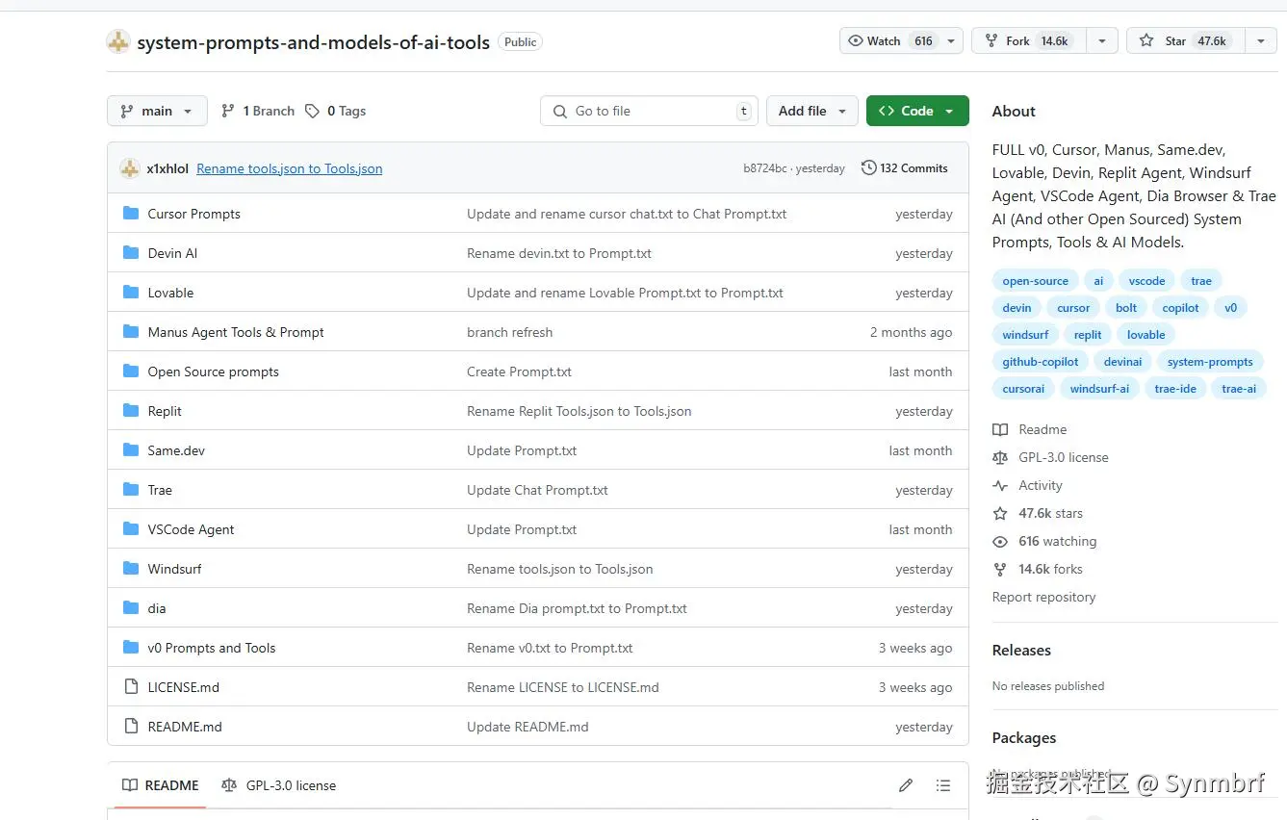Click the Tags icon for 0 Tags
This screenshot has width=1287, height=820.
[x=312, y=111]
